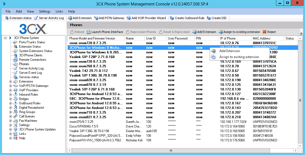Click the Add Extension icon in context menu
This screenshot has width=305, height=155.
(x=213, y=51)
